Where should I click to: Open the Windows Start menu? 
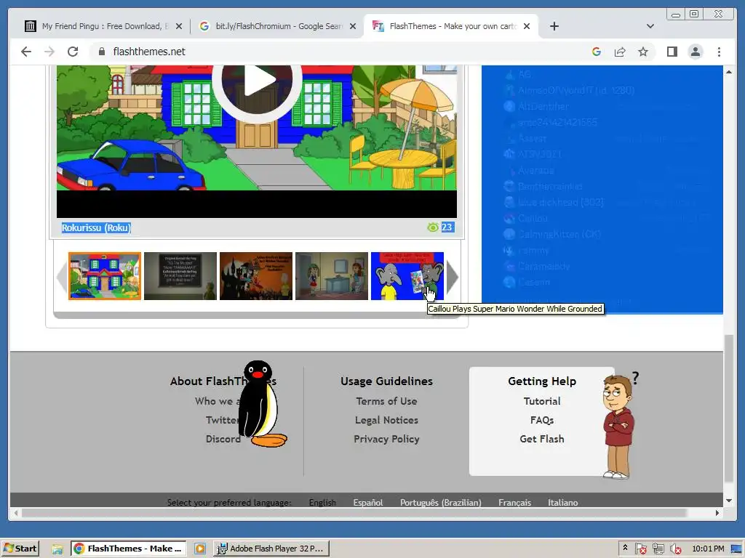(20, 549)
